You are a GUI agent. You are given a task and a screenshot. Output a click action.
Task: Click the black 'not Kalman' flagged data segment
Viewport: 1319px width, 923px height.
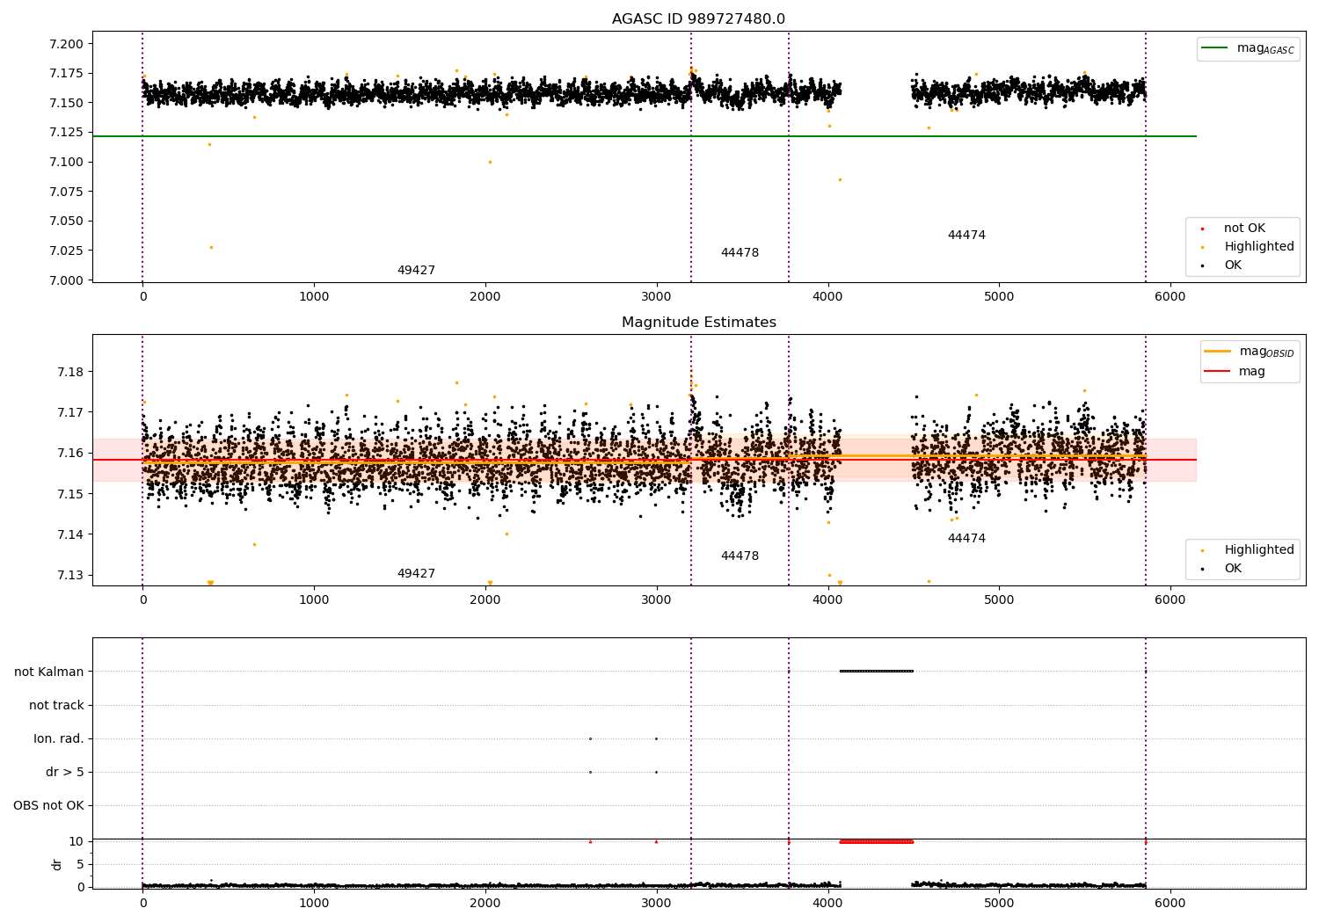877,672
